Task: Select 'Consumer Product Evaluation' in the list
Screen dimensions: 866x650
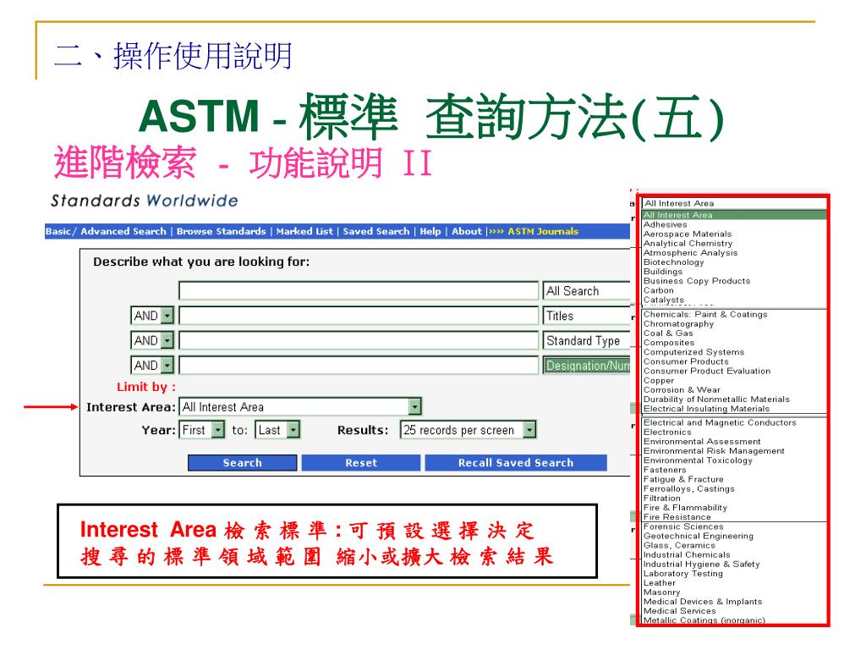Action: click(706, 372)
